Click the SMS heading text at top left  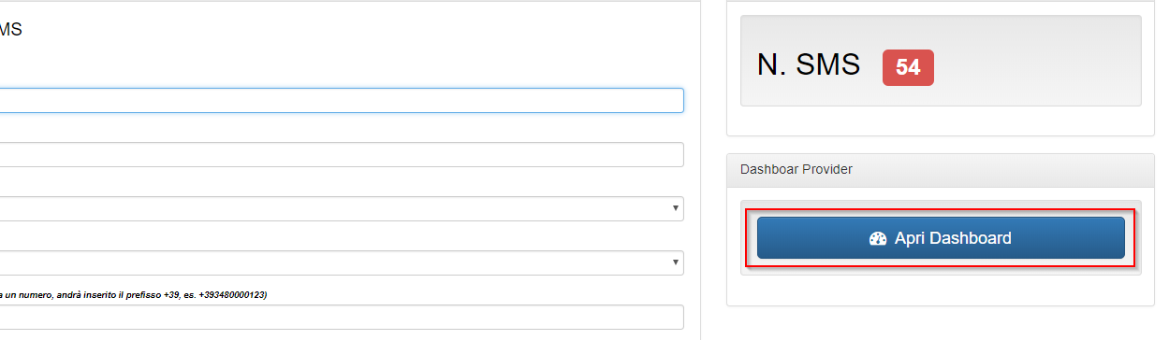10,30
